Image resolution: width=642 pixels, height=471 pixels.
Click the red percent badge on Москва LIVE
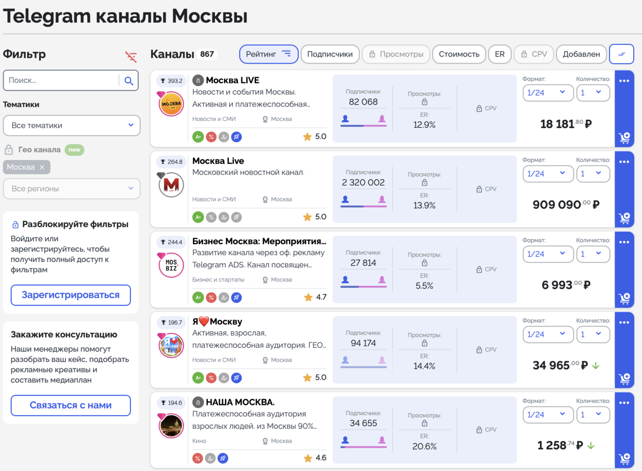click(211, 137)
